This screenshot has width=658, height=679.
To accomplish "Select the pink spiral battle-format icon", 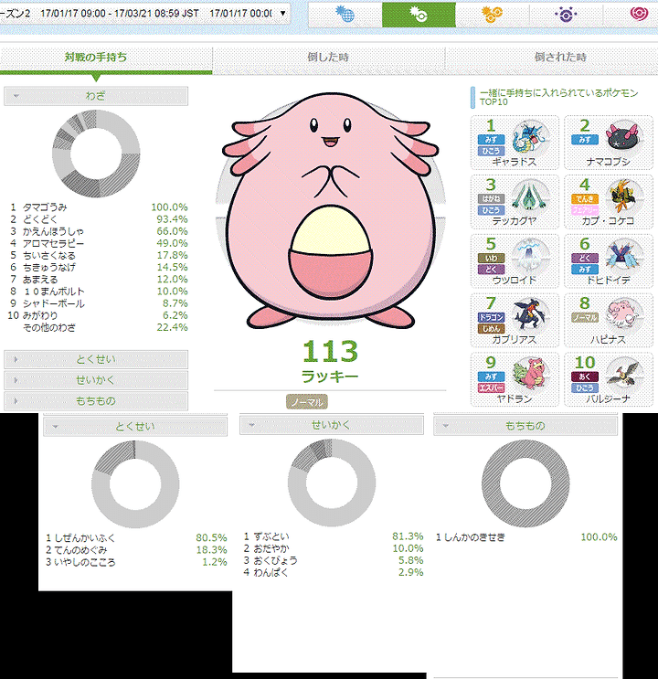I will (639, 15).
